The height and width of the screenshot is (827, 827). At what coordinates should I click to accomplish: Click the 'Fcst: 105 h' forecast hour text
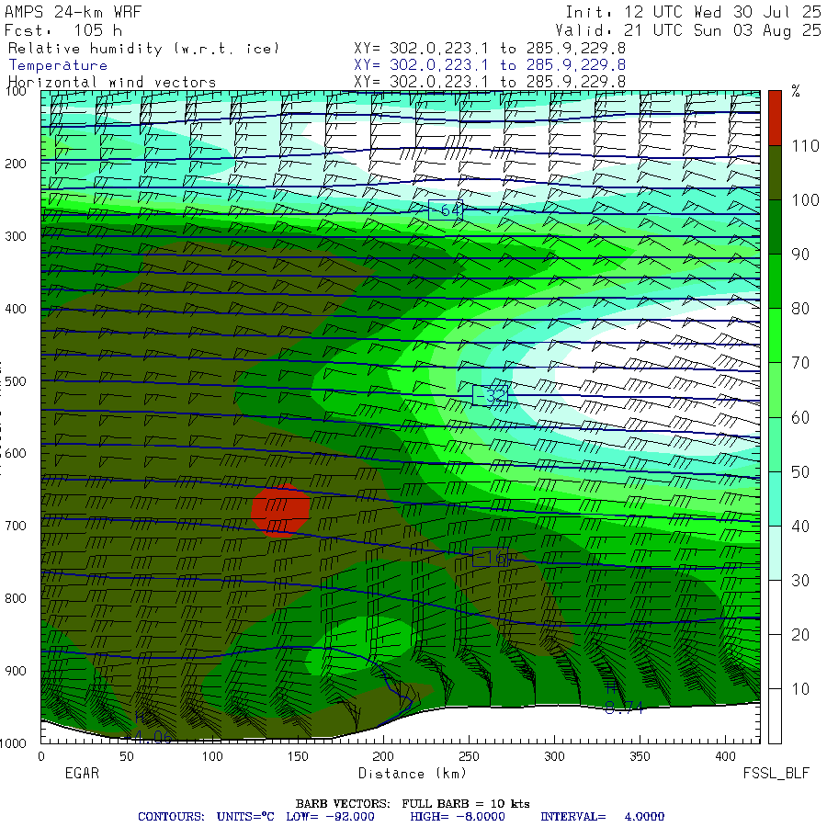(x=63, y=30)
